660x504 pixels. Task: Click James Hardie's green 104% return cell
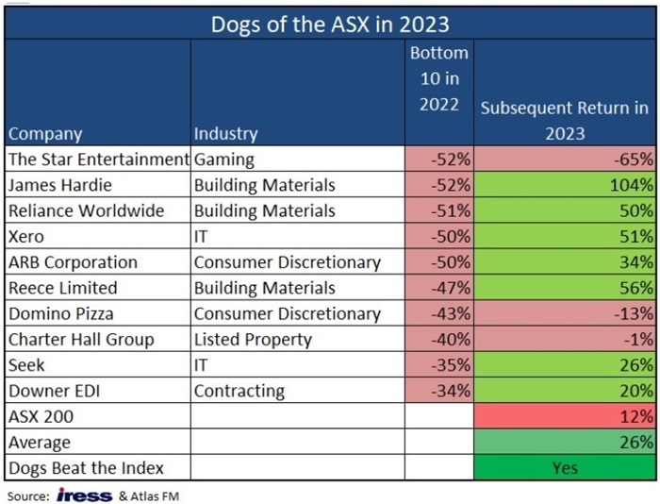coord(565,185)
